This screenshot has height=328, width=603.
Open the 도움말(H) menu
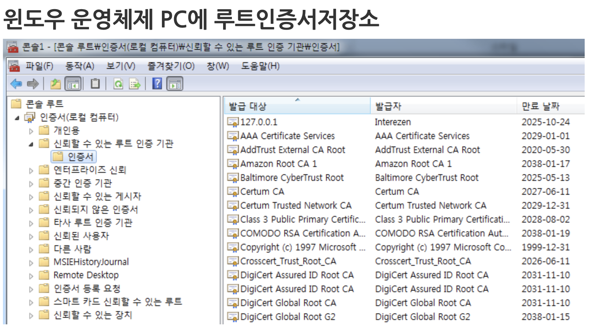(260, 66)
